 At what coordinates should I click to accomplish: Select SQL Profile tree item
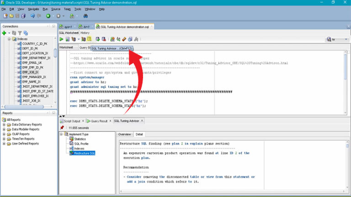pos(81,144)
